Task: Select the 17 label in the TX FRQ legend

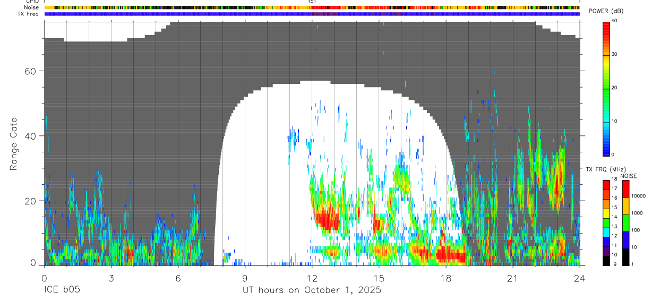Action: click(x=614, y=188)
